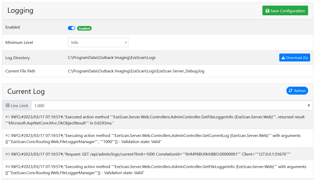Toggle the logging Enabled switch

71,28
